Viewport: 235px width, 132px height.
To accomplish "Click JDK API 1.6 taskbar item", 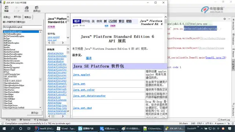I will (x=174, y=129).
